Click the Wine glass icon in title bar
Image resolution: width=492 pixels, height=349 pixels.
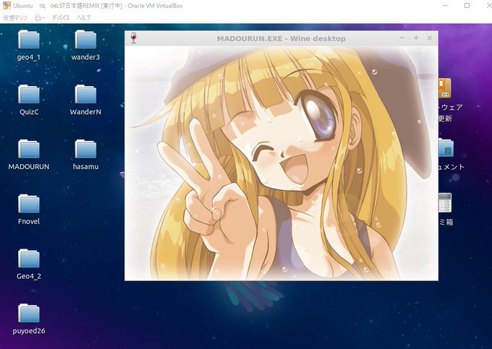point(133,38)
